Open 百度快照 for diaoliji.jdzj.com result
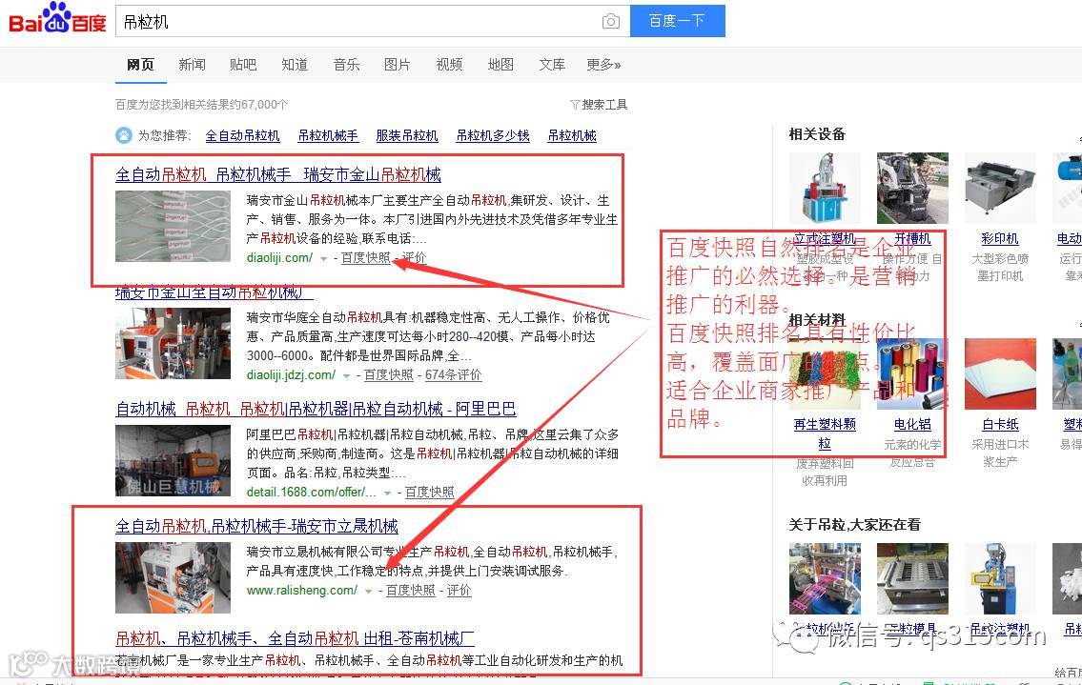 389,375
